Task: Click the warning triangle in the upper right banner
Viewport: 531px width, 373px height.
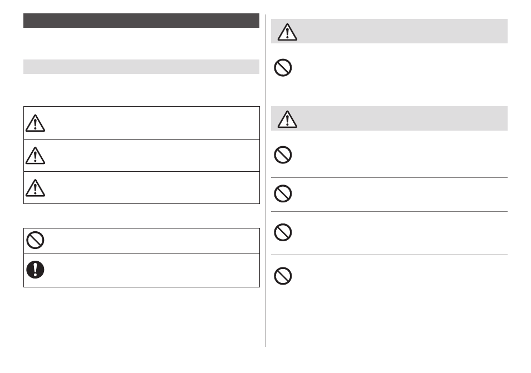Action: coord(288,32)
